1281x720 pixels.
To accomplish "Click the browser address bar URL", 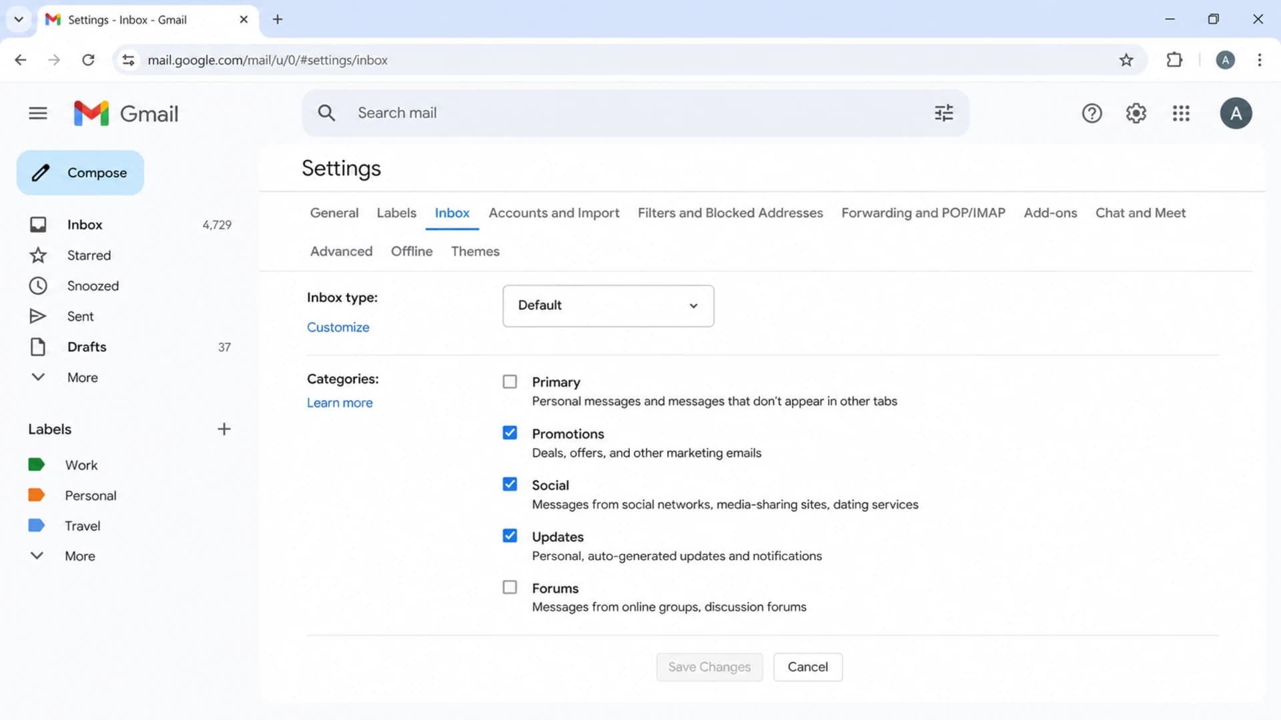I will click(x=268, y=60).
